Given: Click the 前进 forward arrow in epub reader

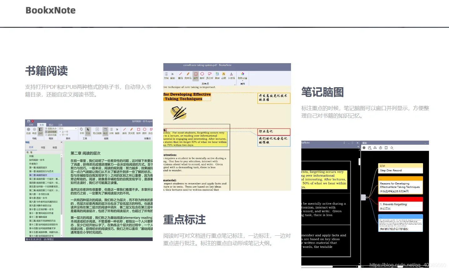Looking at the screenshot, I should point(34,131).
